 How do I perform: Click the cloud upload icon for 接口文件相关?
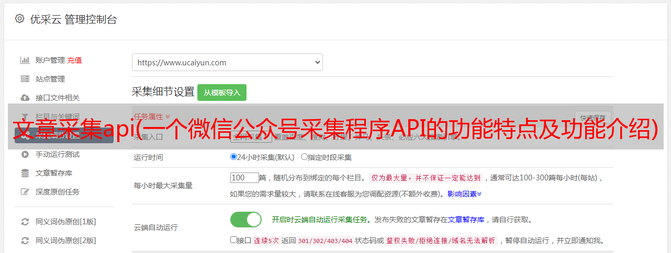(x=25, y=98)
